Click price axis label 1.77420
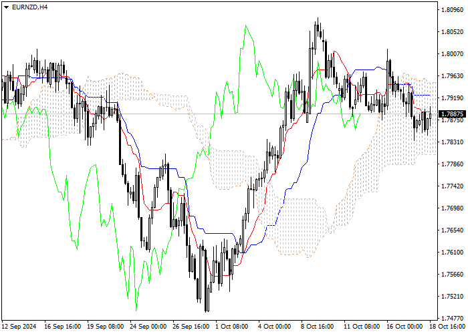Image resolution: width=468 pixels, height=334 pixels. coord(452,186)
